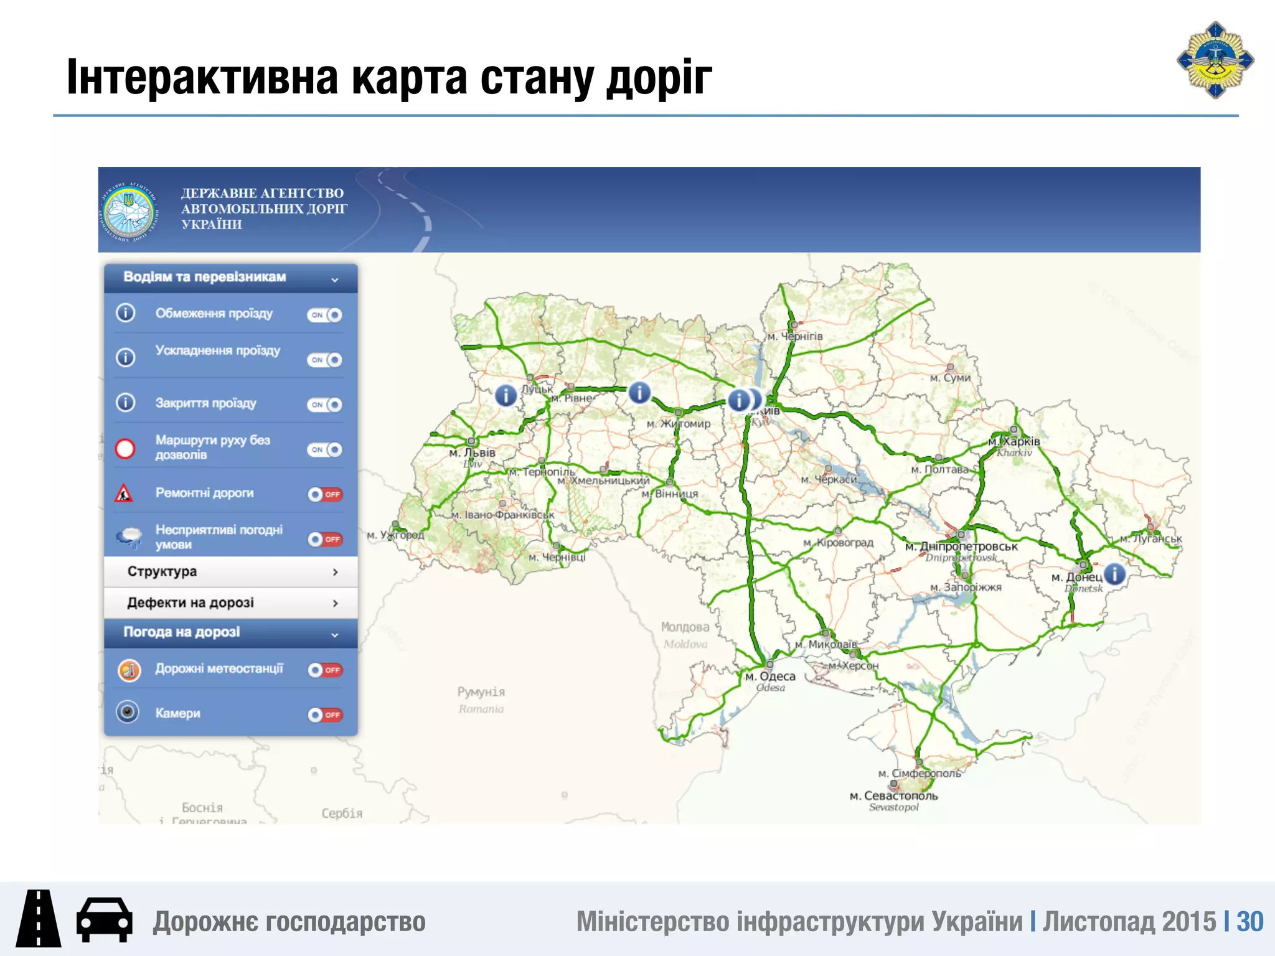Click the м. Тернопіль city label
The image size is (1275, 956).
tap(542, 472)
